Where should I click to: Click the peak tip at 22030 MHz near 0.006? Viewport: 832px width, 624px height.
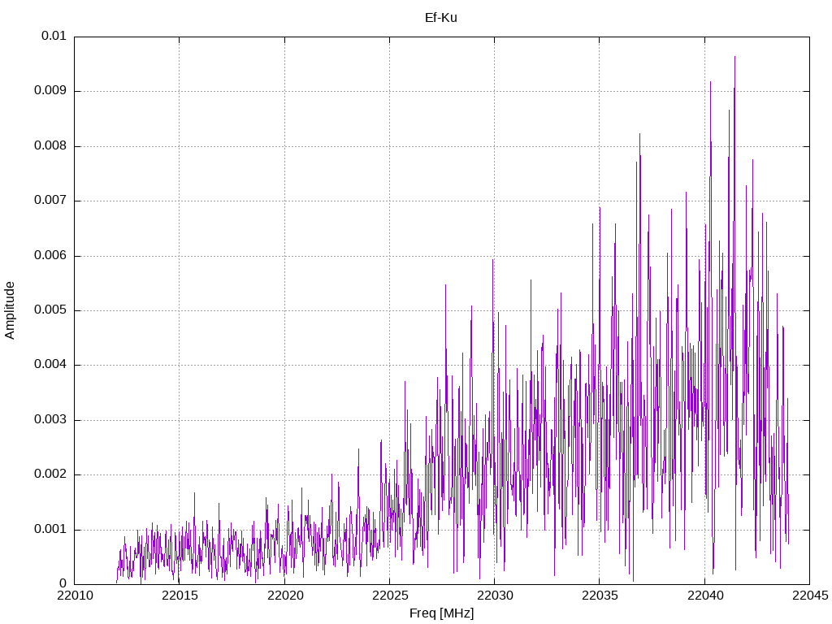click(492, 260)
